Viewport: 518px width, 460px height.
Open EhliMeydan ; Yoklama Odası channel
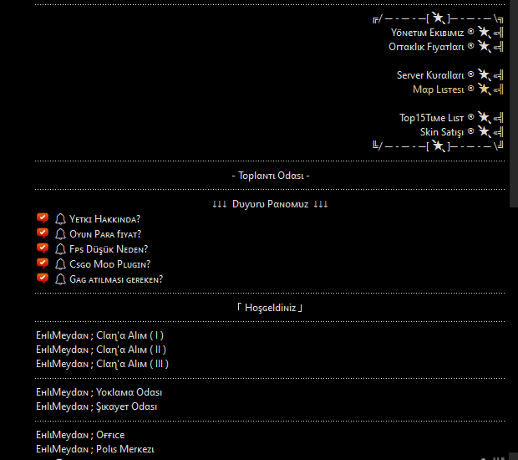click(99, 392)
